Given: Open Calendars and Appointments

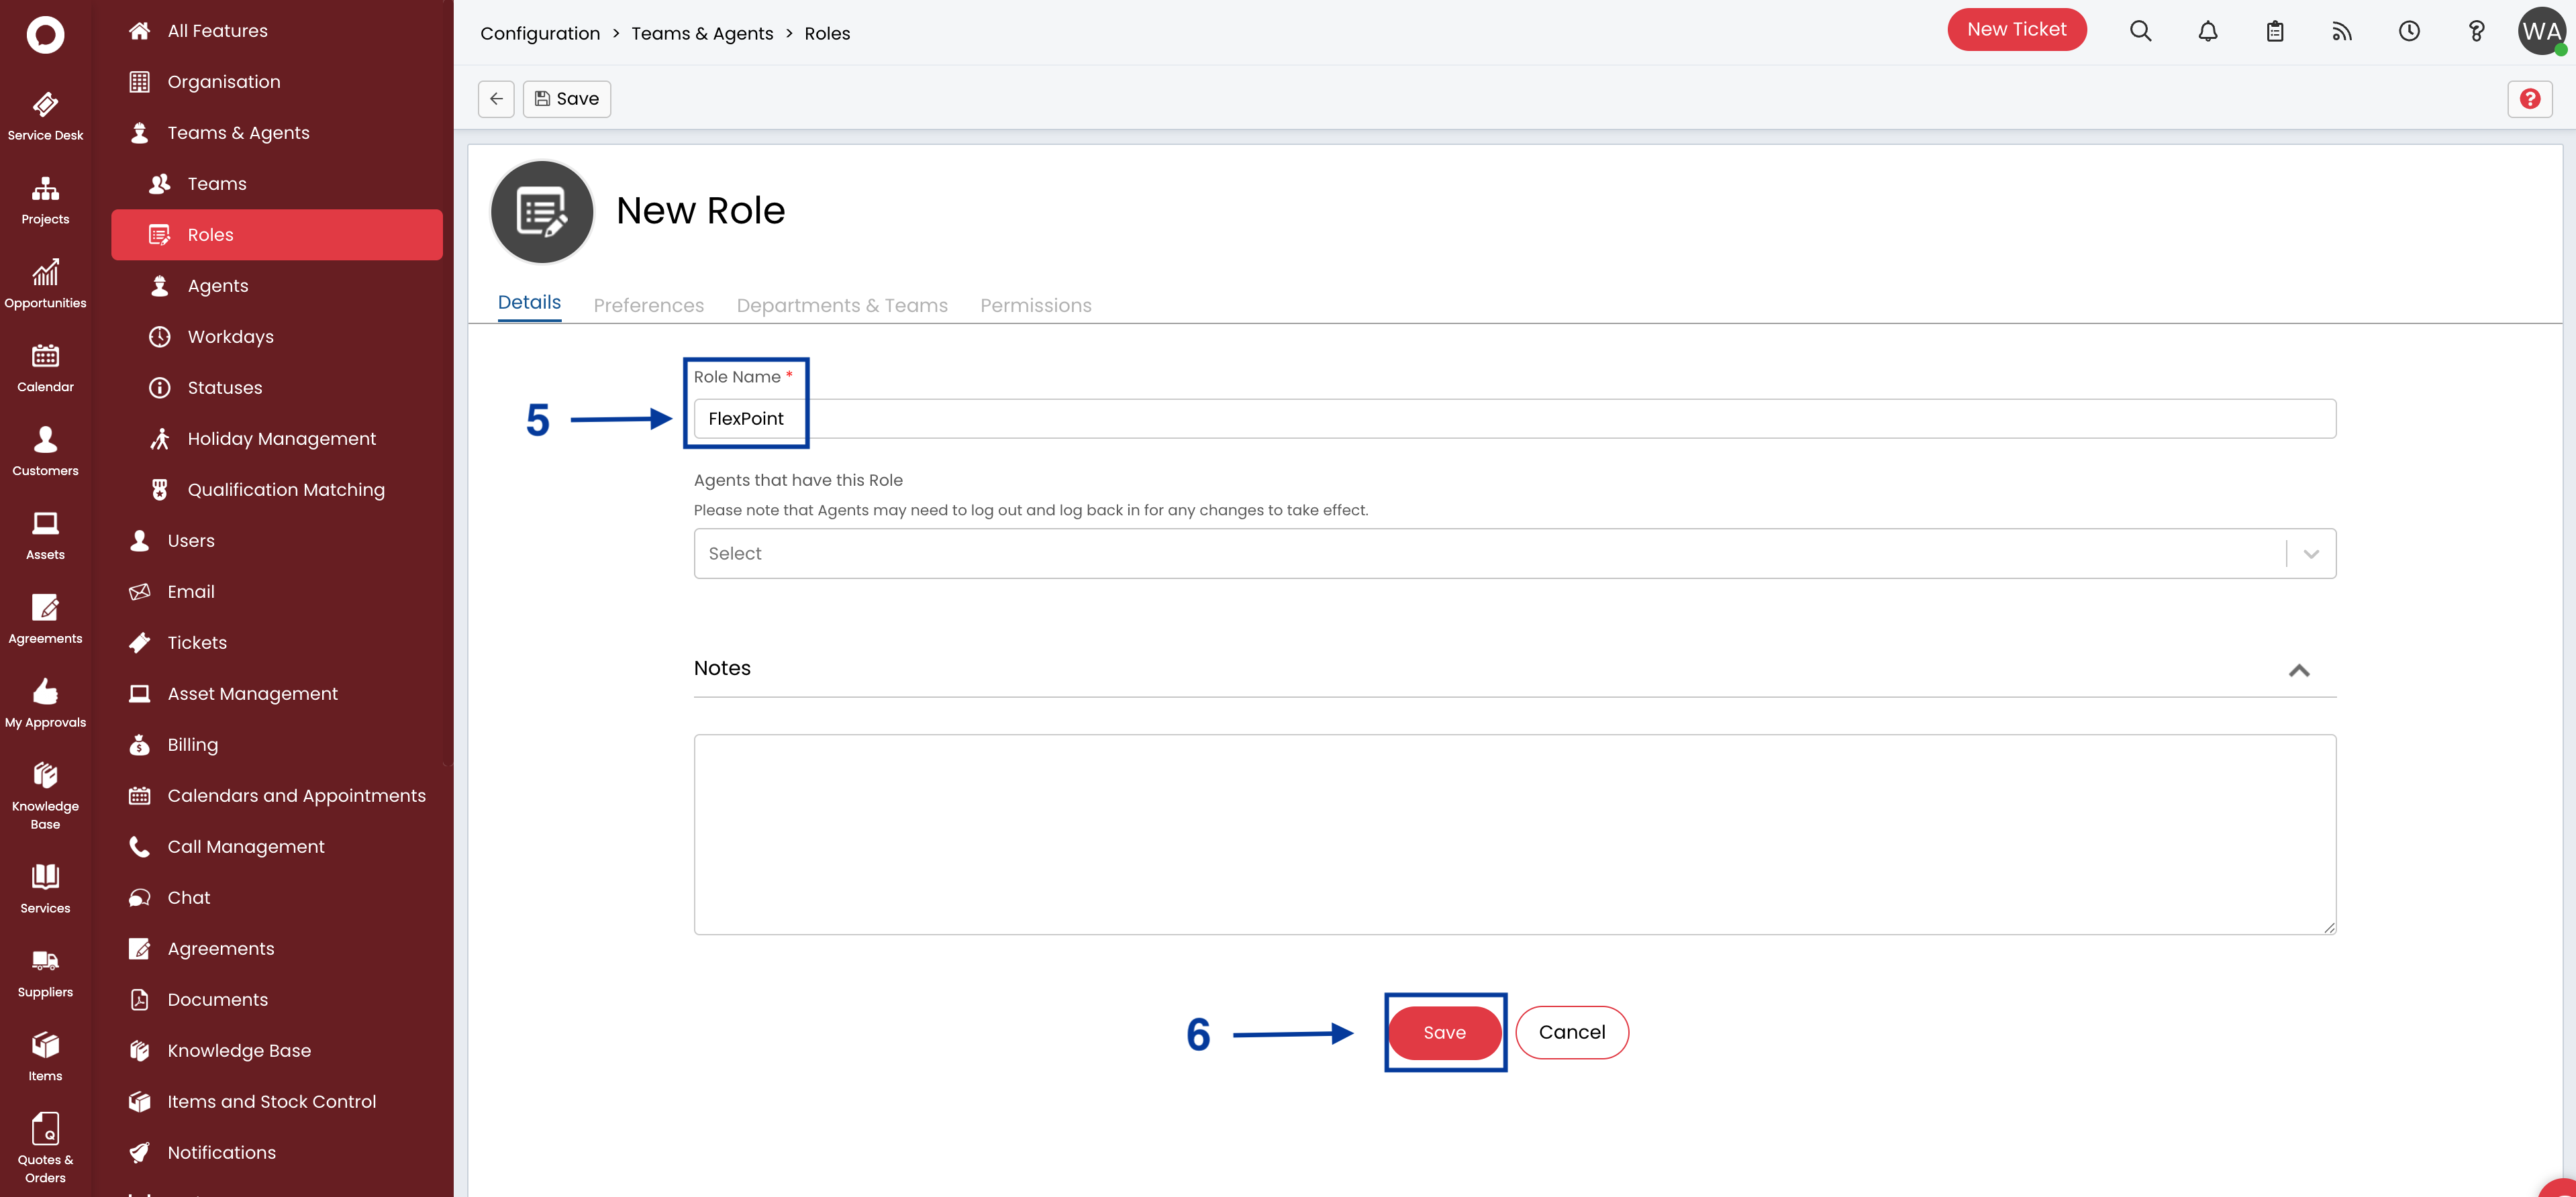Looking at the screenshot, I should point(276,796).
